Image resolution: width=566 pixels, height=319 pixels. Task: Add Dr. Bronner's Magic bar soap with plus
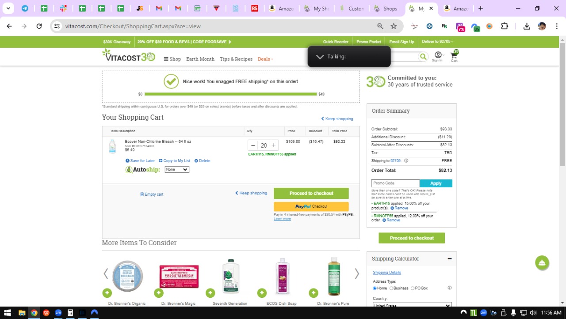[x=159, y=292]
